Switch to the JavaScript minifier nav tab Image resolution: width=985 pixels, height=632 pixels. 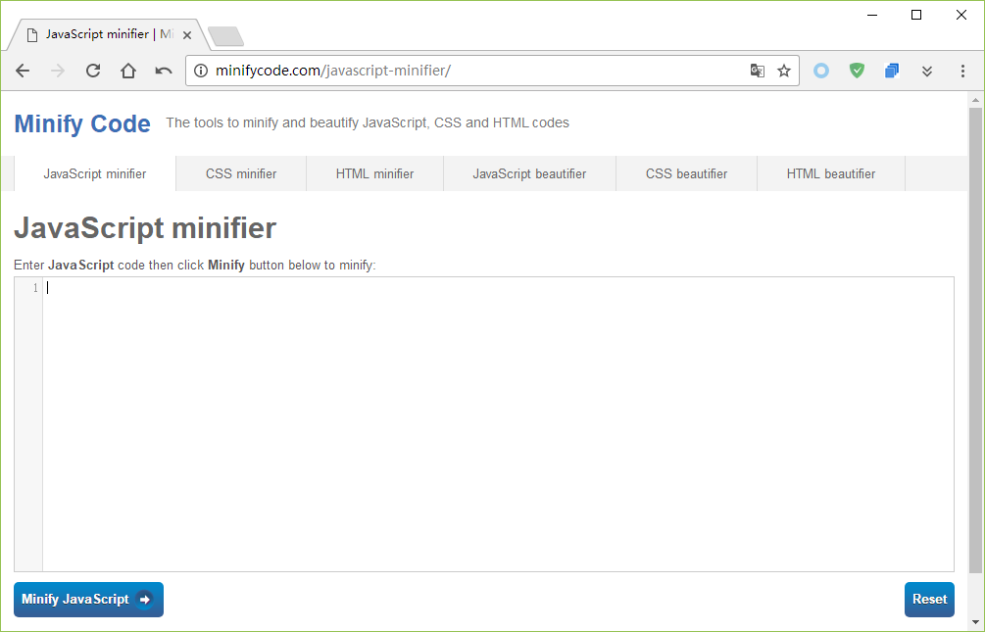pos(95,173)
